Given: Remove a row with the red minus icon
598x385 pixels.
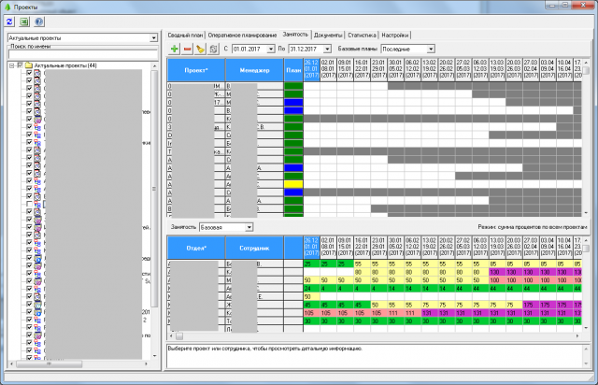Looking at the screenshot, I should pyautogui.click(x=187, y=49).
